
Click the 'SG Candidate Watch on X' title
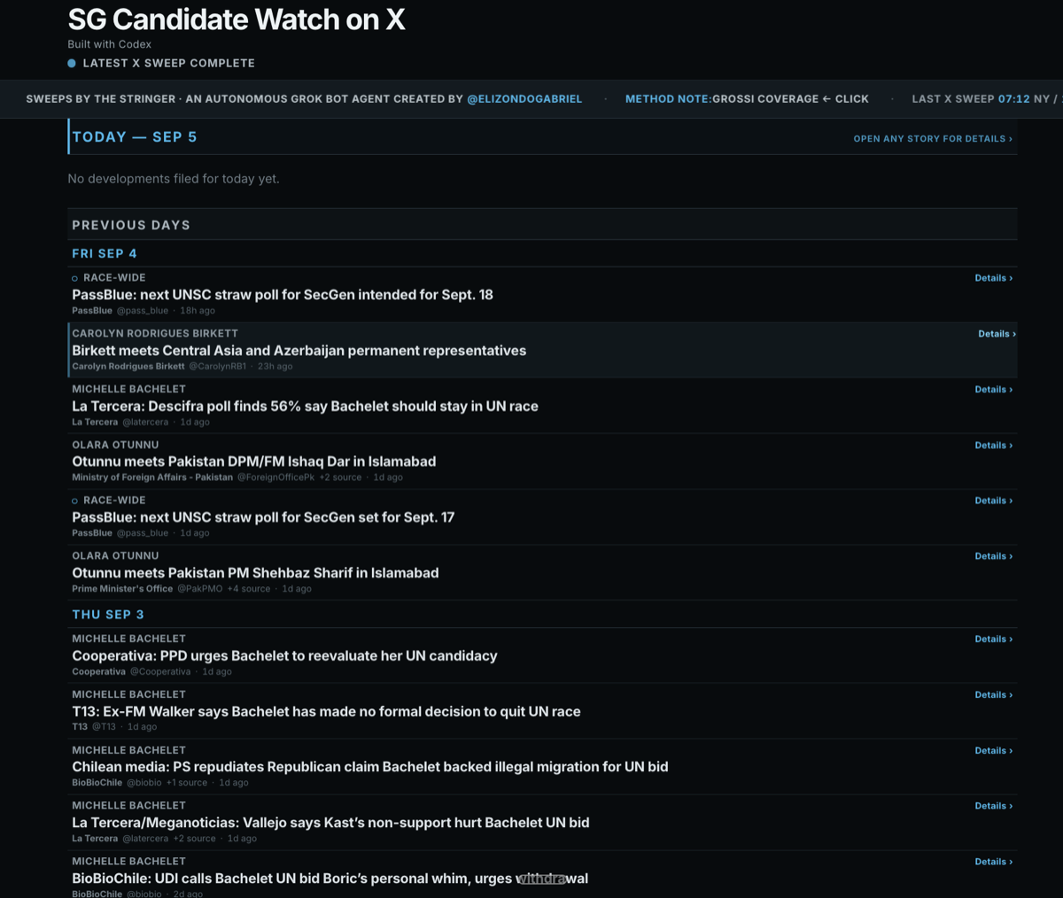pos(237,19)
